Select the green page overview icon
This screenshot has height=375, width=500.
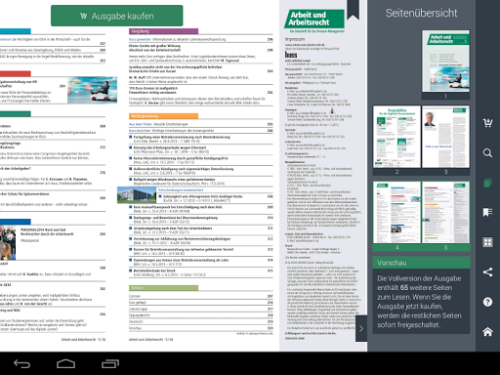point(487,183)
